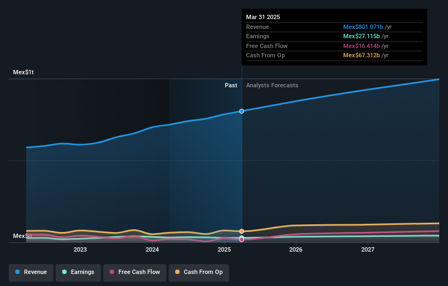The height and width of the screenshot is (286, 448).
Task: Click the Mex$1t y-axis label
Action: pos(23,72)
